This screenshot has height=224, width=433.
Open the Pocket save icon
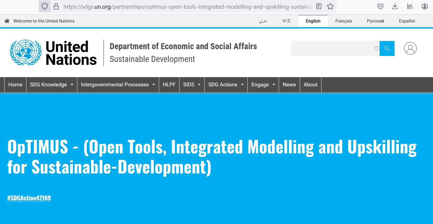(380, 7)
